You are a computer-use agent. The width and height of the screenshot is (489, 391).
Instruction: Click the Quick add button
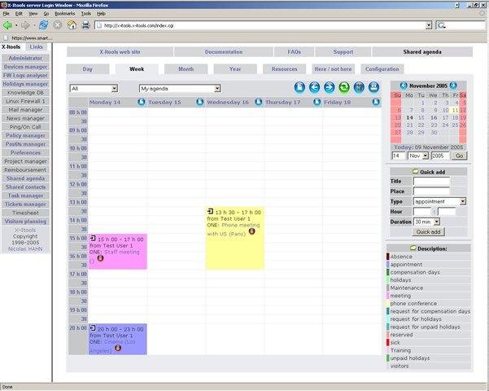pyautogui.click(x=428, y=231)
